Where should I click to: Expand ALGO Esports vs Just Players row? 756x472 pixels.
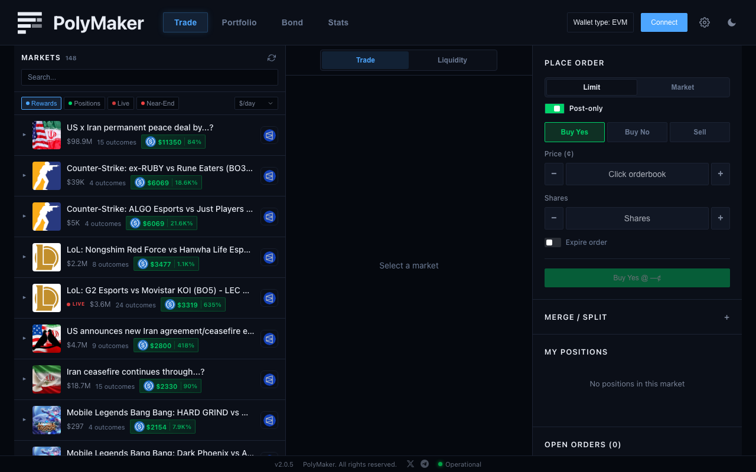[x=24, y=216]
